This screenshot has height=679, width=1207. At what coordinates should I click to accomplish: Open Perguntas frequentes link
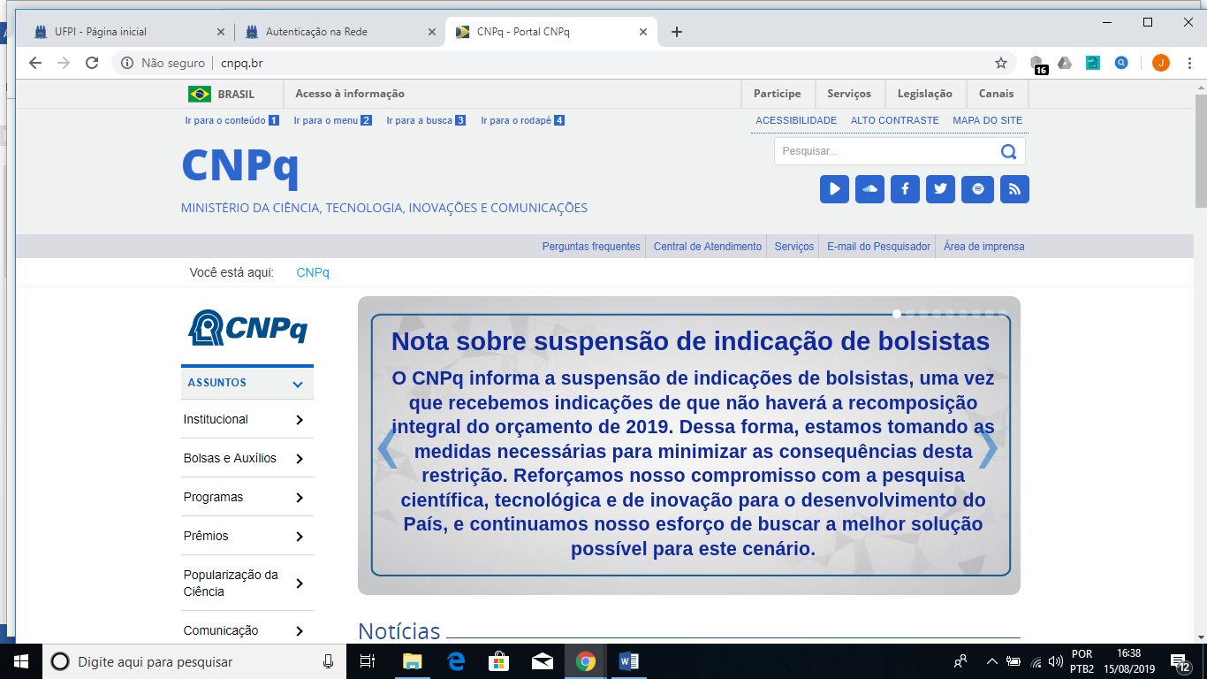[591, 247]
